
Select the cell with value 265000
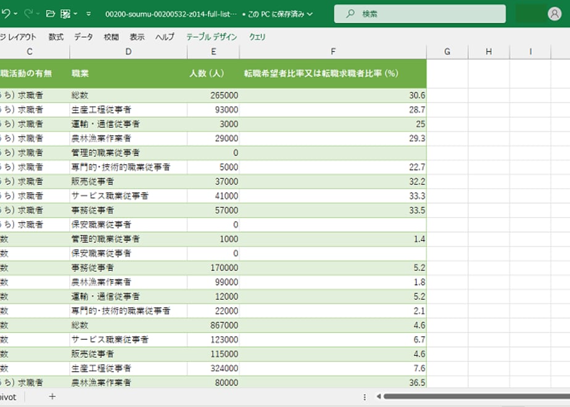[213, 95]
